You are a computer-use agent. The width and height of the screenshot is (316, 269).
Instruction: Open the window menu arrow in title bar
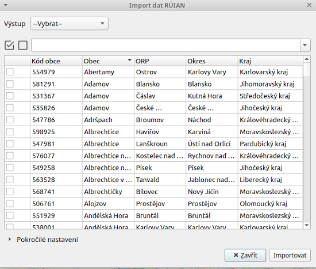coord(6,5)
